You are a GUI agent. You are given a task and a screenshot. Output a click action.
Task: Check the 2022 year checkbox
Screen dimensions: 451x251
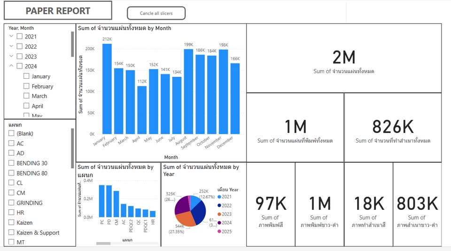(20, 46)
